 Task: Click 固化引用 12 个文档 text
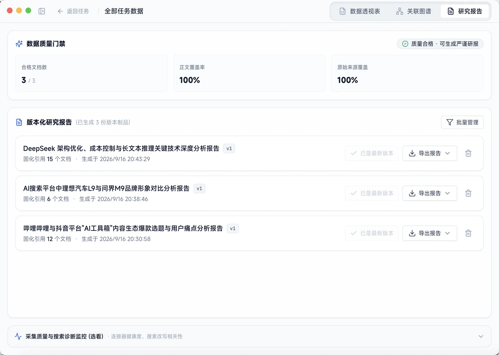point(47,239)
